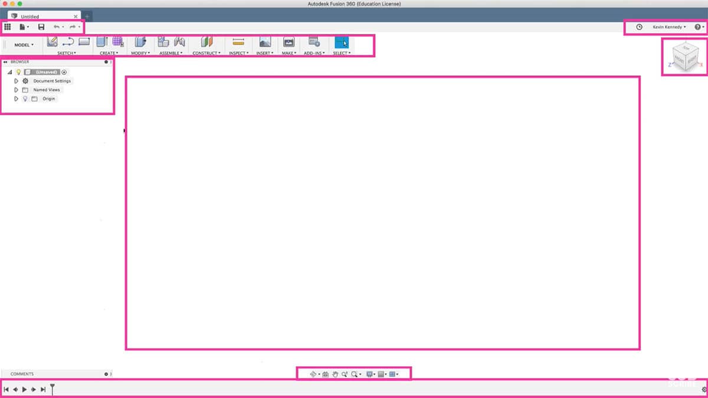Open the CREATE menu

pyautogui.click(x=109, y=53)
